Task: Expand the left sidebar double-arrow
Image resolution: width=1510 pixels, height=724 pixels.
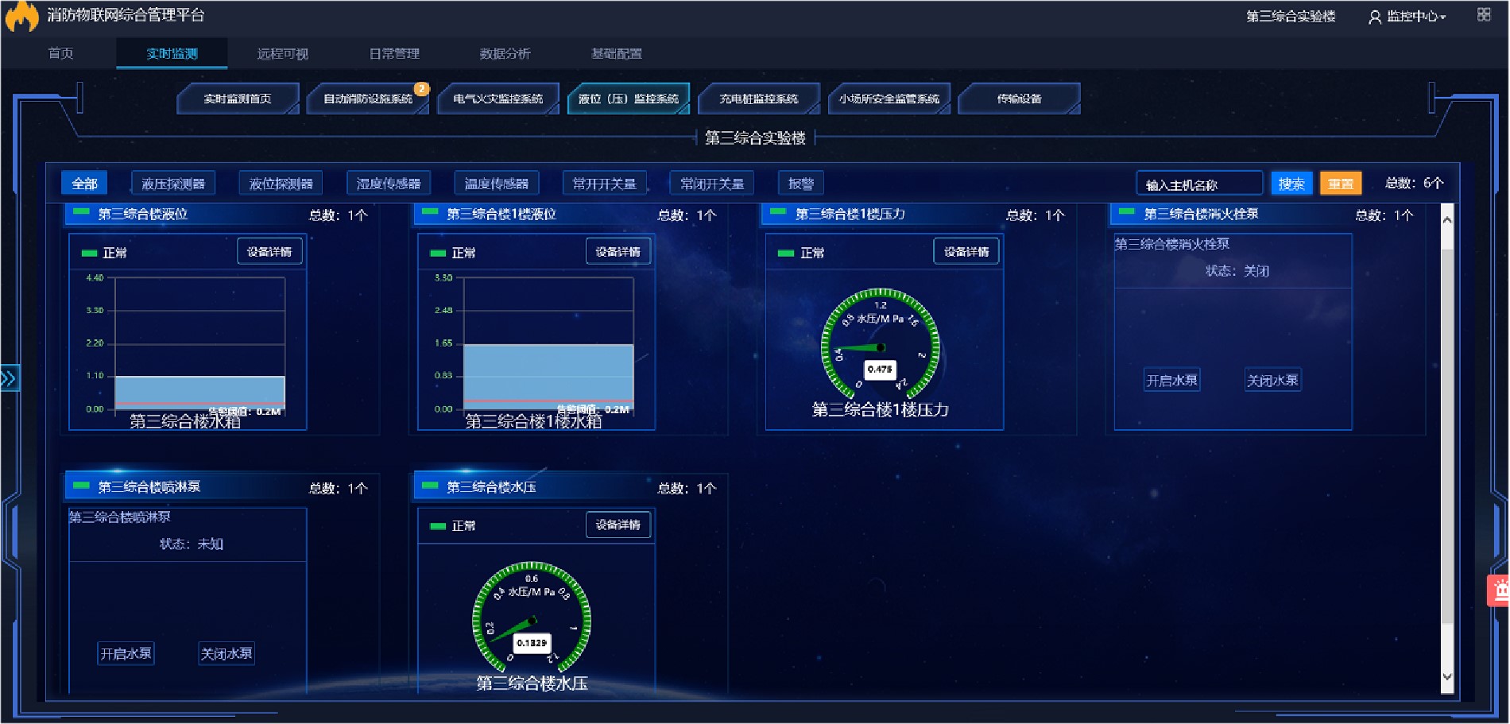Action: tap(9, 378)
